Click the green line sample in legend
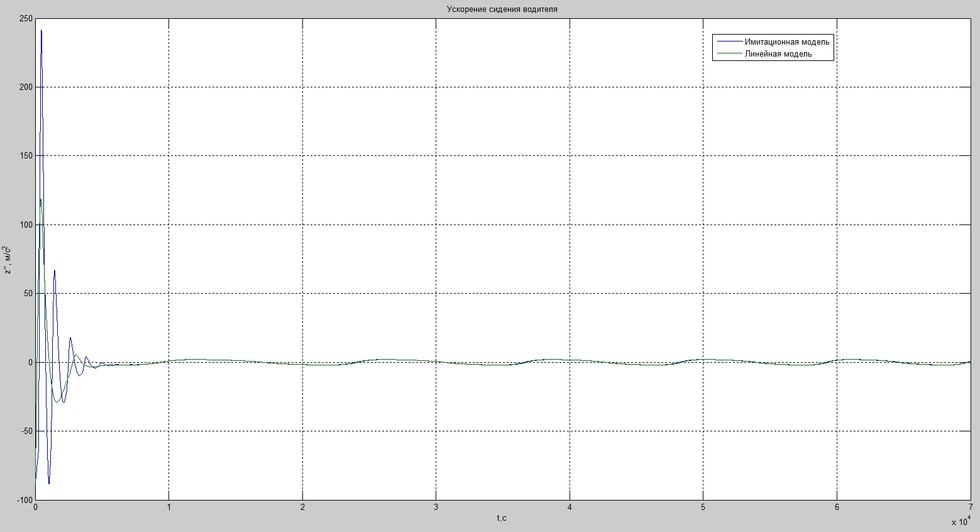980x532 pixels. [728, 54]
